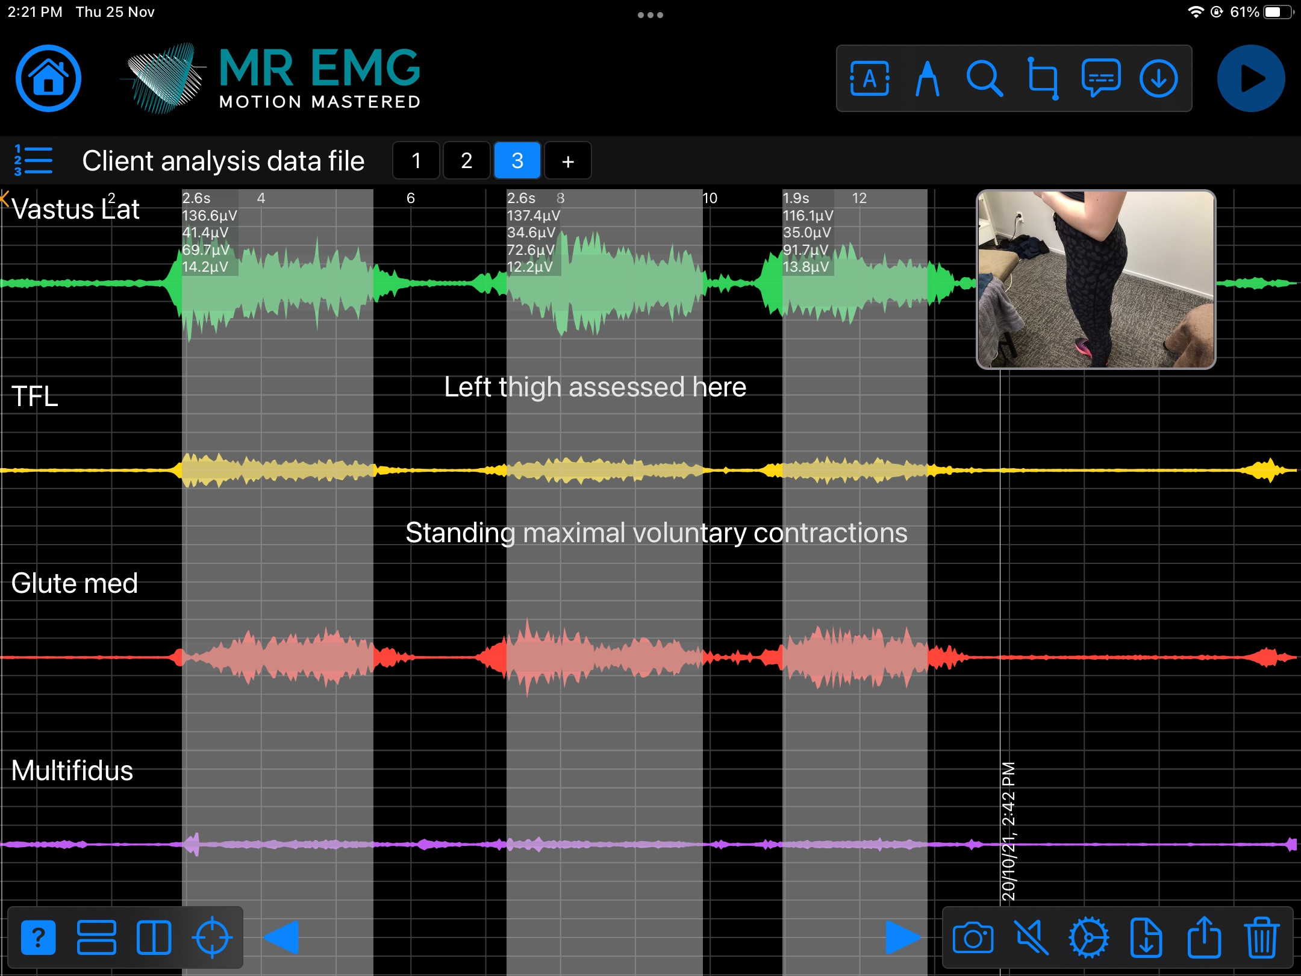Switch to page 1 tab
The width and height of the screenshot is (1301, 976).
tap(416, 161)
